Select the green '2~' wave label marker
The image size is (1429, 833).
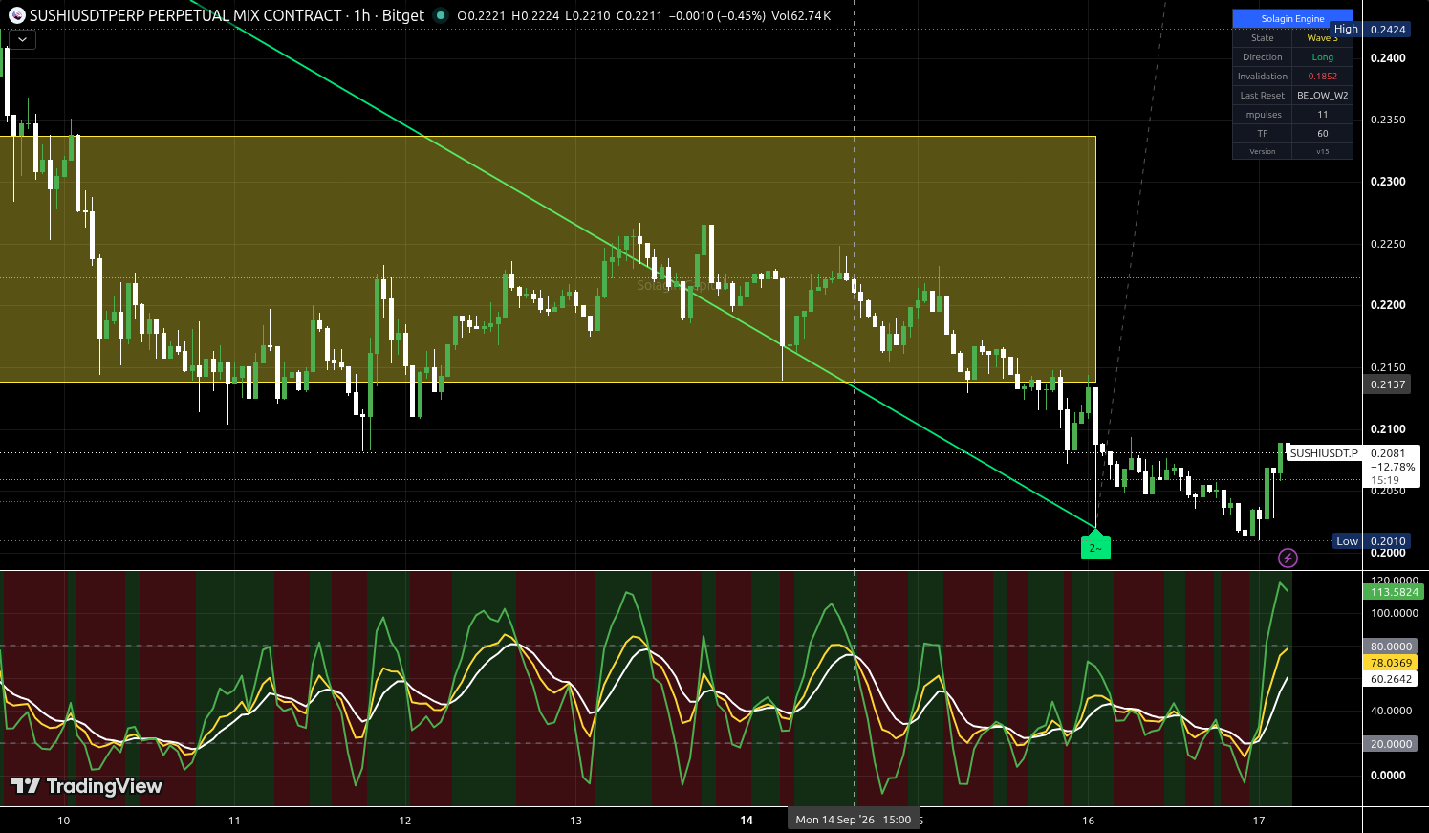tap(1095, 545)
